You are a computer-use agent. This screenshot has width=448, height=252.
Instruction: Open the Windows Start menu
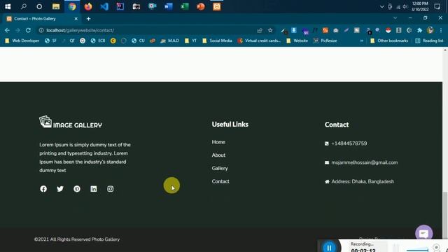pyautogui.click(x=8, y=6)
